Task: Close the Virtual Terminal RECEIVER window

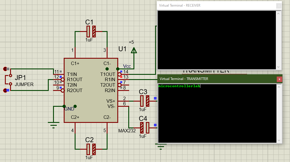Action: coord(278,5)
